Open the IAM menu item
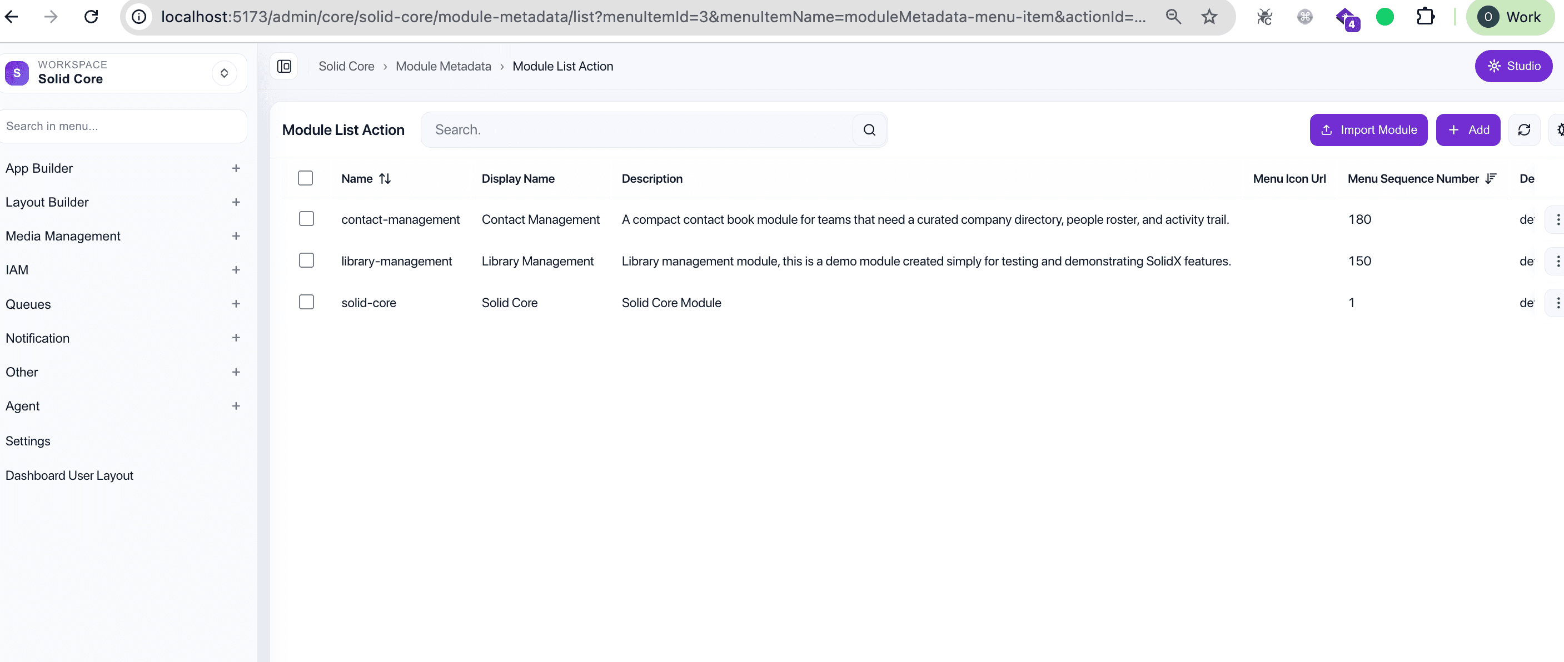Image resolution: width=1564 pixels, height=662 pixels. (x=16, y=270)
